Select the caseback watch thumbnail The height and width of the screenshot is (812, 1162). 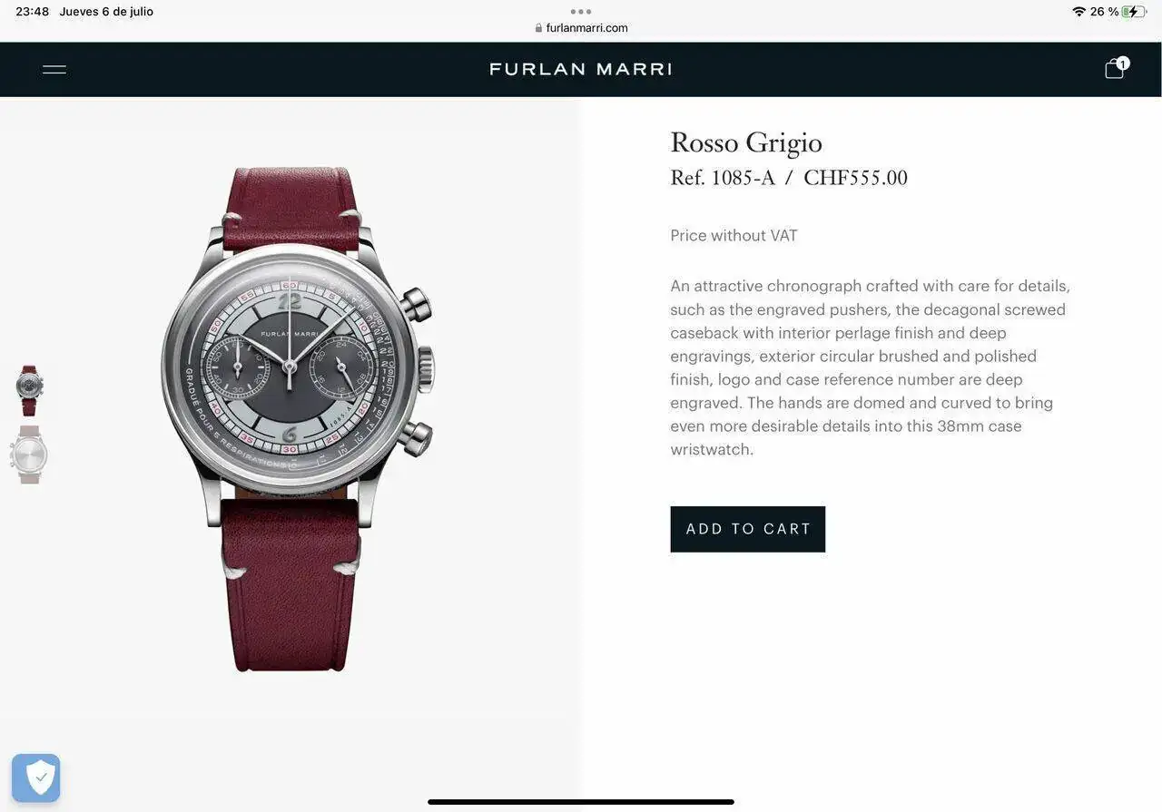click(x=30, y=455)
